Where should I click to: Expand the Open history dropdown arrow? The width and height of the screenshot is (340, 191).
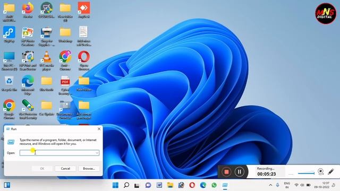click(97, 153)
